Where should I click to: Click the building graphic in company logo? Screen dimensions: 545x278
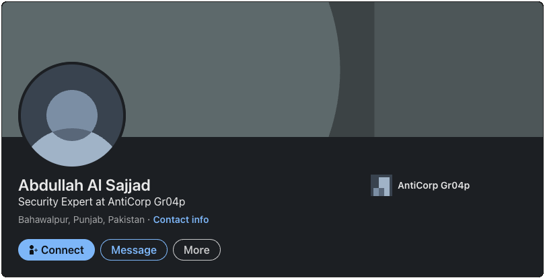point(381,187)
